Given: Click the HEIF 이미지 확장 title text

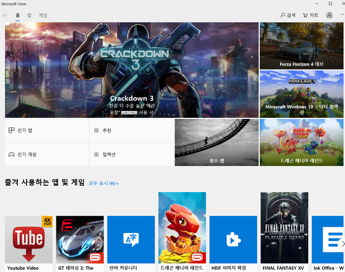Looking at the screenshot, I should coord(229,268).
